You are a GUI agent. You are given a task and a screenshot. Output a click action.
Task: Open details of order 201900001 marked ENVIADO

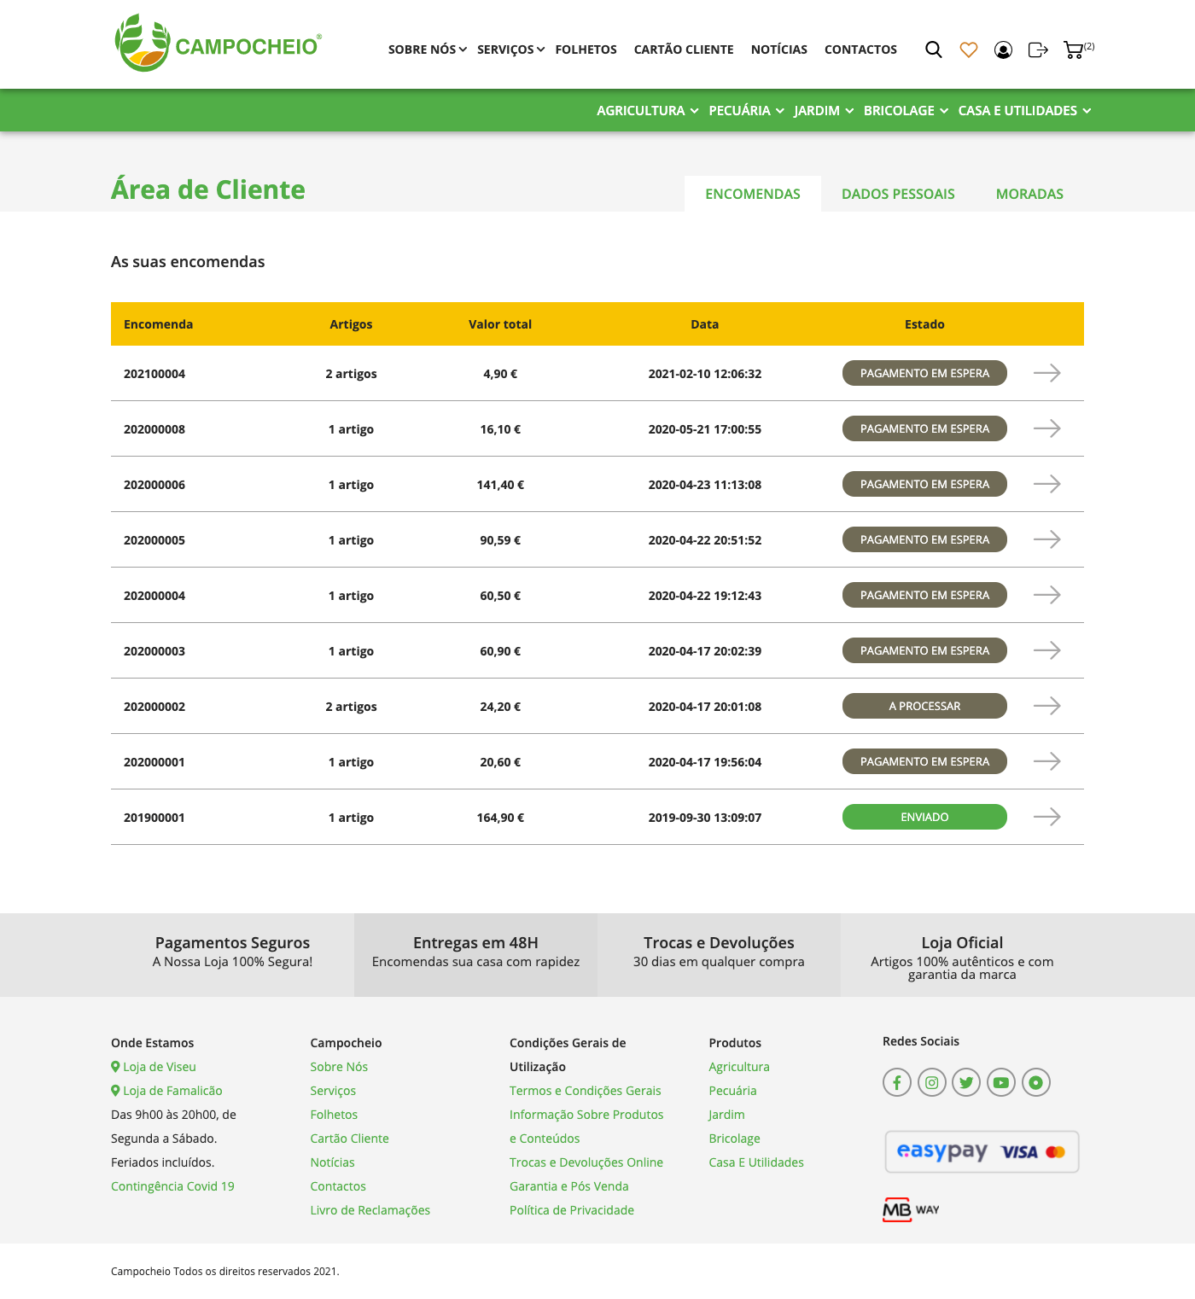1047,817
